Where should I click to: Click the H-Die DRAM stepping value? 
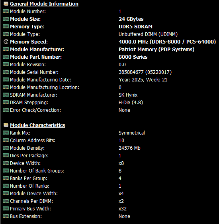[131, 103]
